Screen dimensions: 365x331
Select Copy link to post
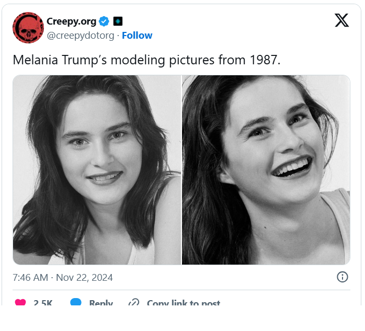click(183, 303)
